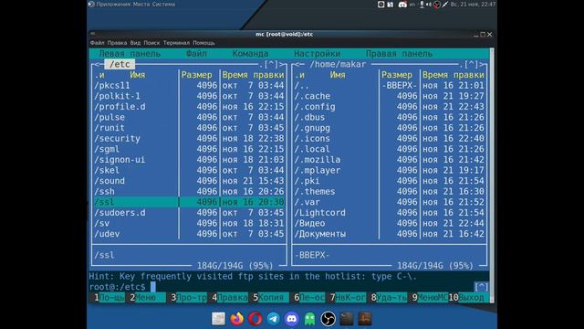Image resolution: width=584 pixels, height=329 pixels.
Task: Open Telegram from the dock
Action: click(273, 319)
